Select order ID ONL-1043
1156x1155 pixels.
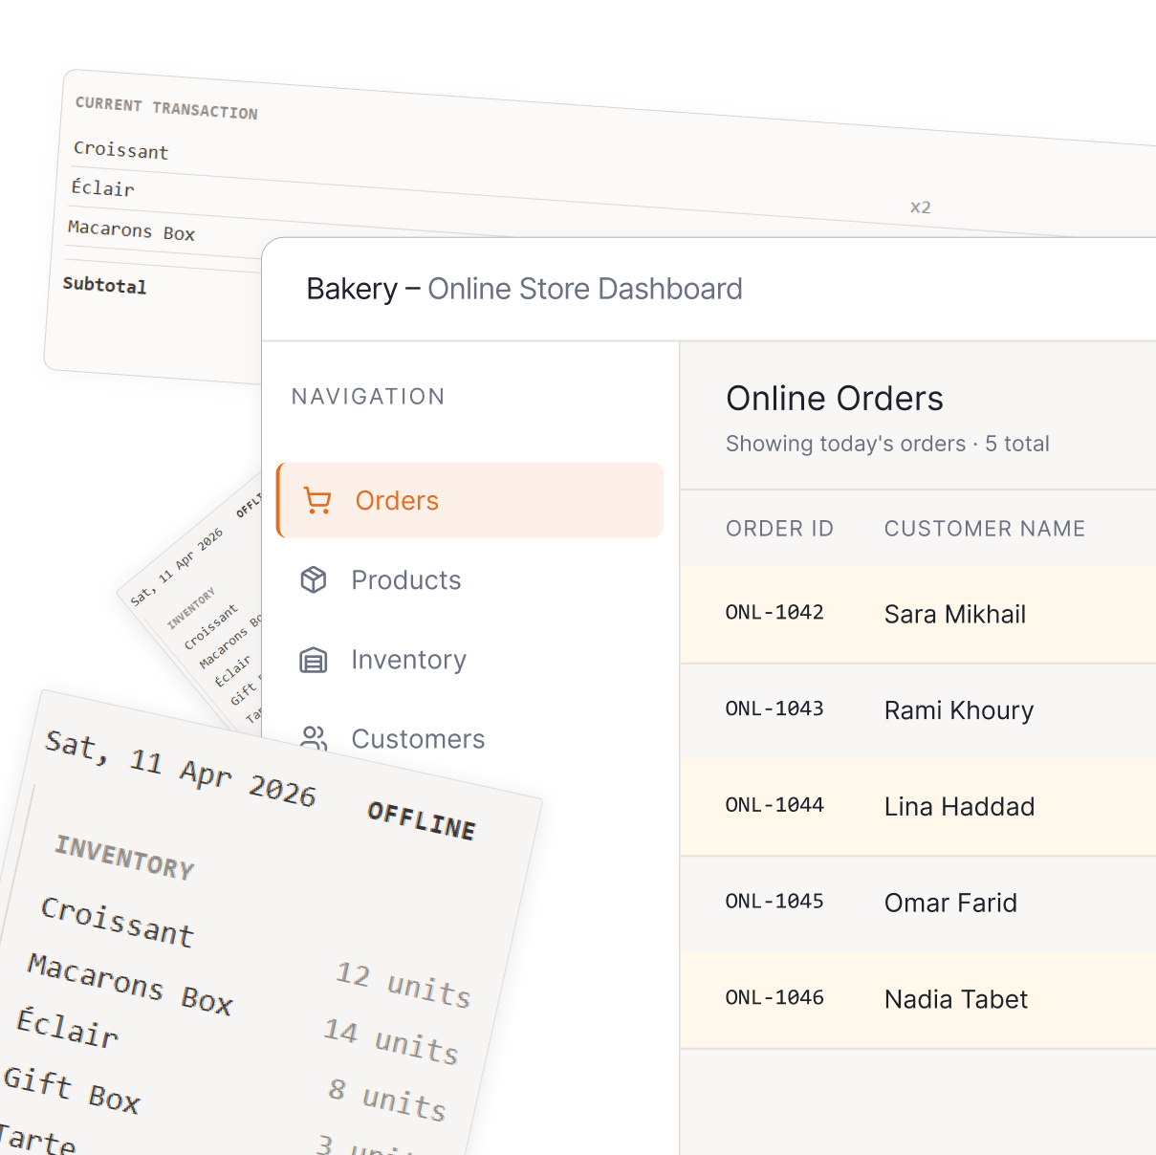[x=774, y=709]
